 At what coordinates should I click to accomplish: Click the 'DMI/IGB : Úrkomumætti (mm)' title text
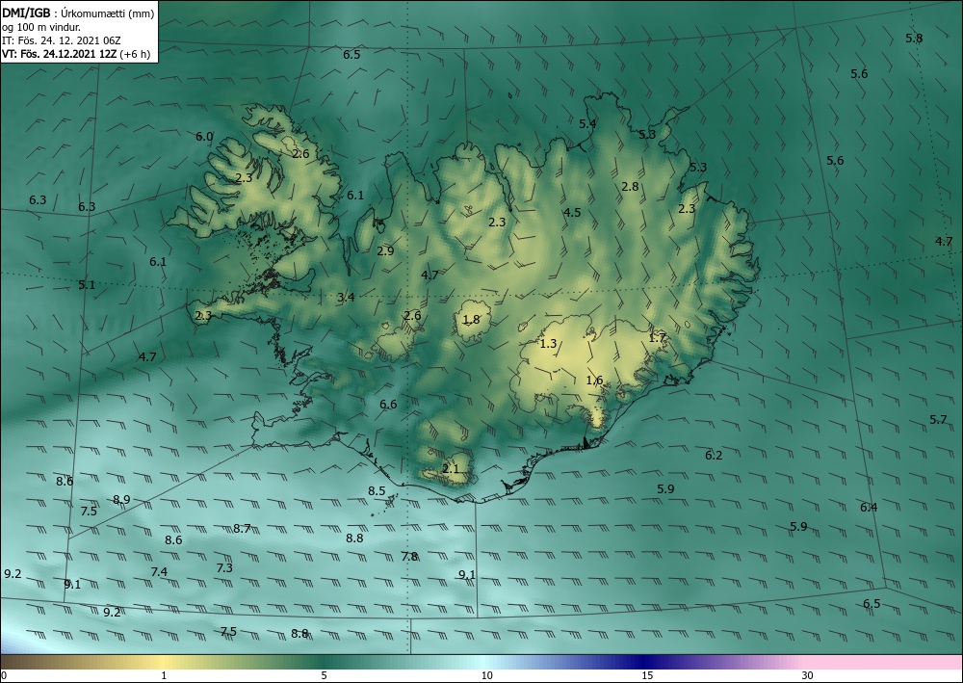tap(78, 13)
